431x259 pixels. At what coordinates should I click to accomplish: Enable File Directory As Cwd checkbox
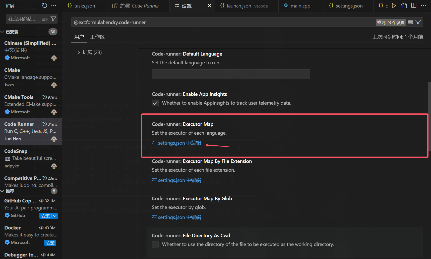pos(155,244)
